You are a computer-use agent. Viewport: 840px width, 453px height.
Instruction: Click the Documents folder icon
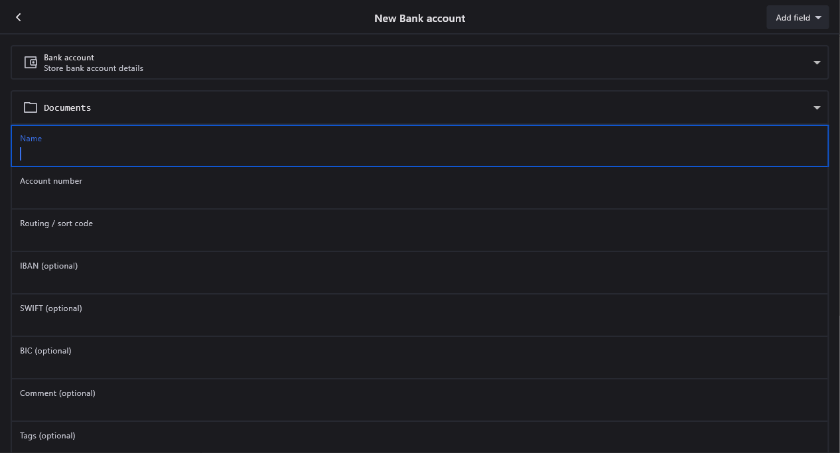tap(31, 107)
